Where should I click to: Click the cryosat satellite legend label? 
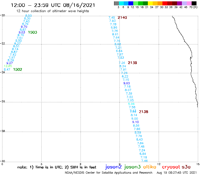click(171, 167)
